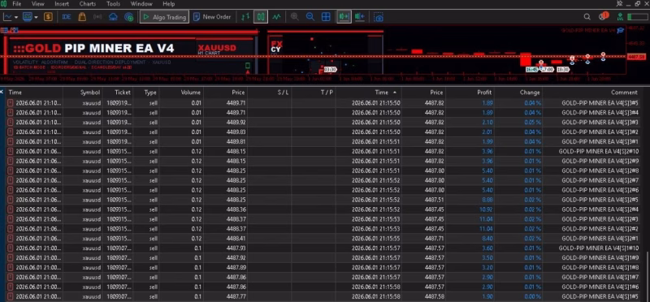Open the Charts menu
Viewport: 650px width, 302px height.
(88, 4)
